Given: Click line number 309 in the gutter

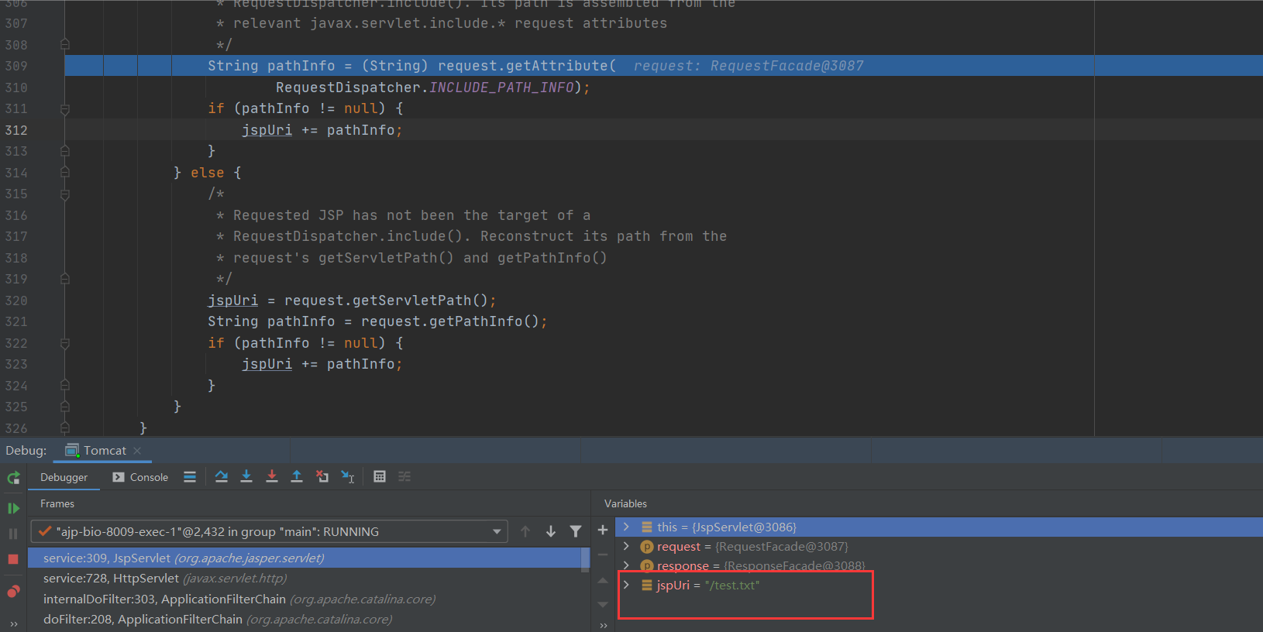Looking at the screenshot, I should (16, 66).
